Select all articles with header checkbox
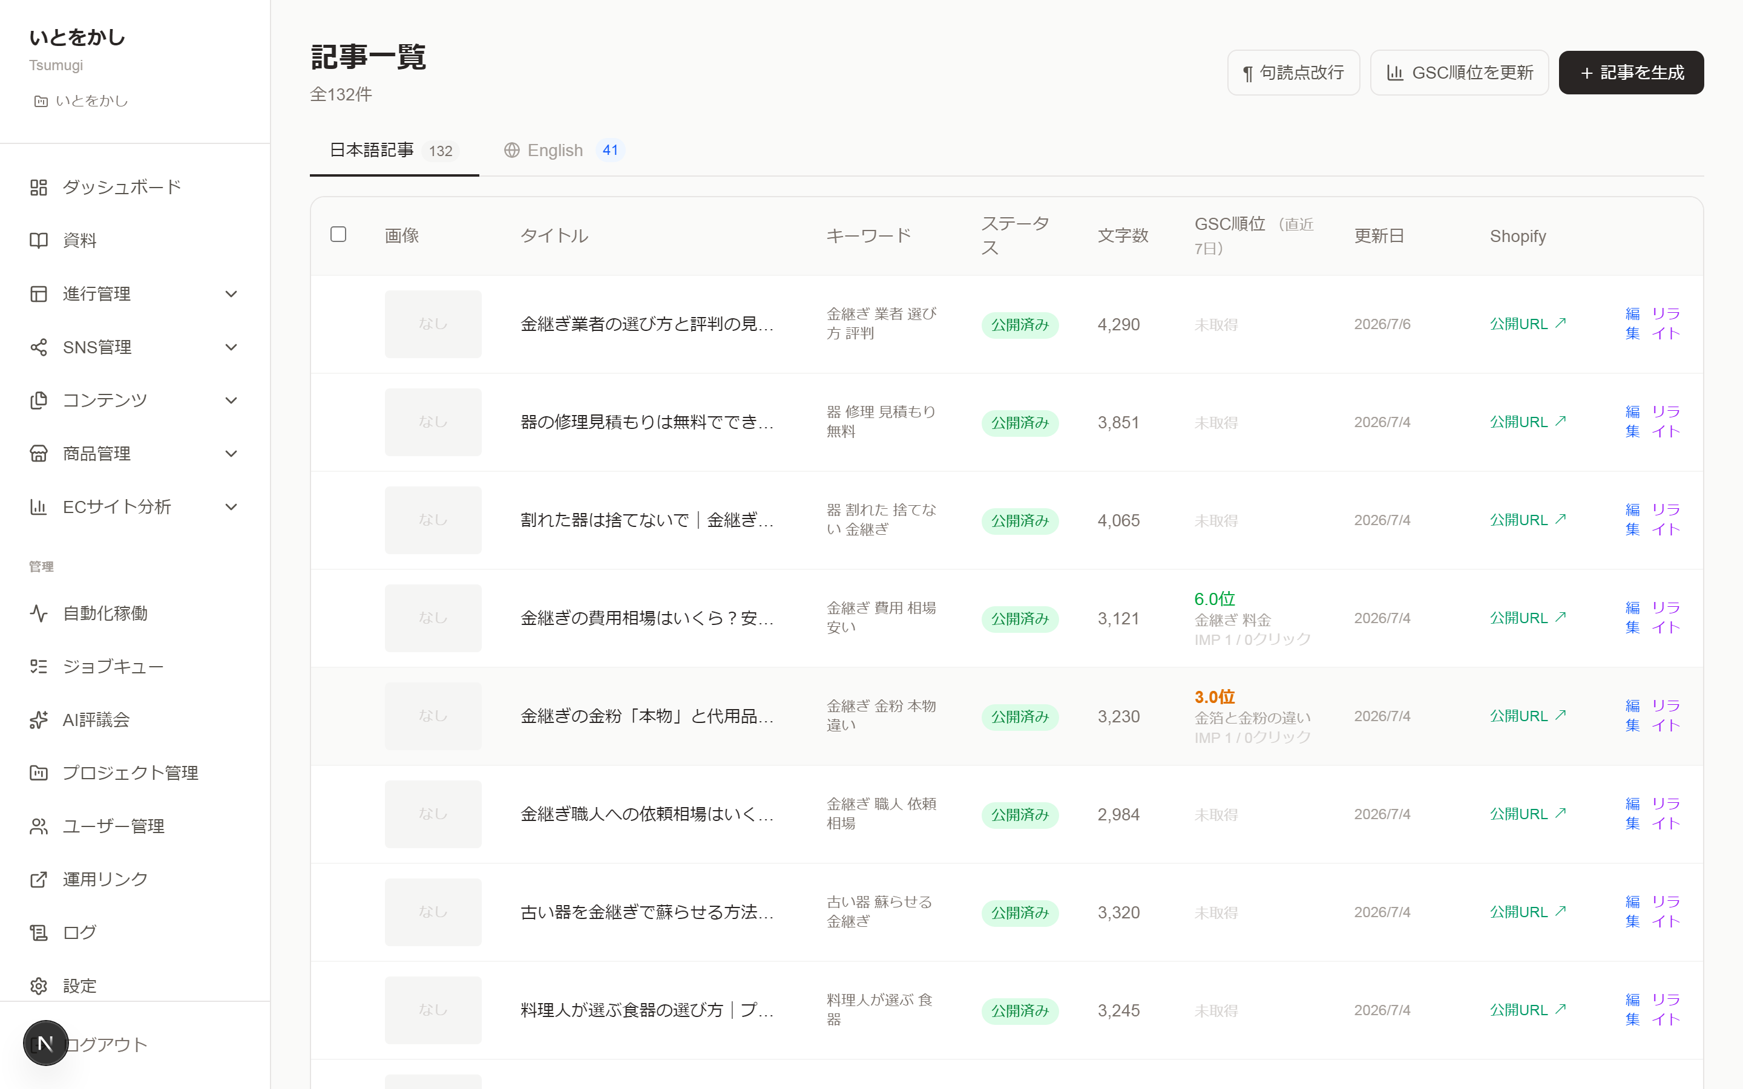1743x1089 pixels. point(338,235)
